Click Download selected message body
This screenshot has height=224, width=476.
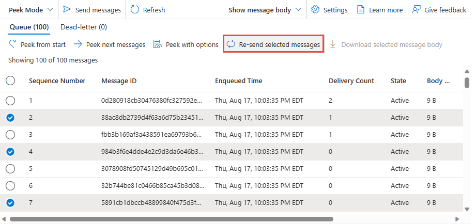tap(386, 44)
